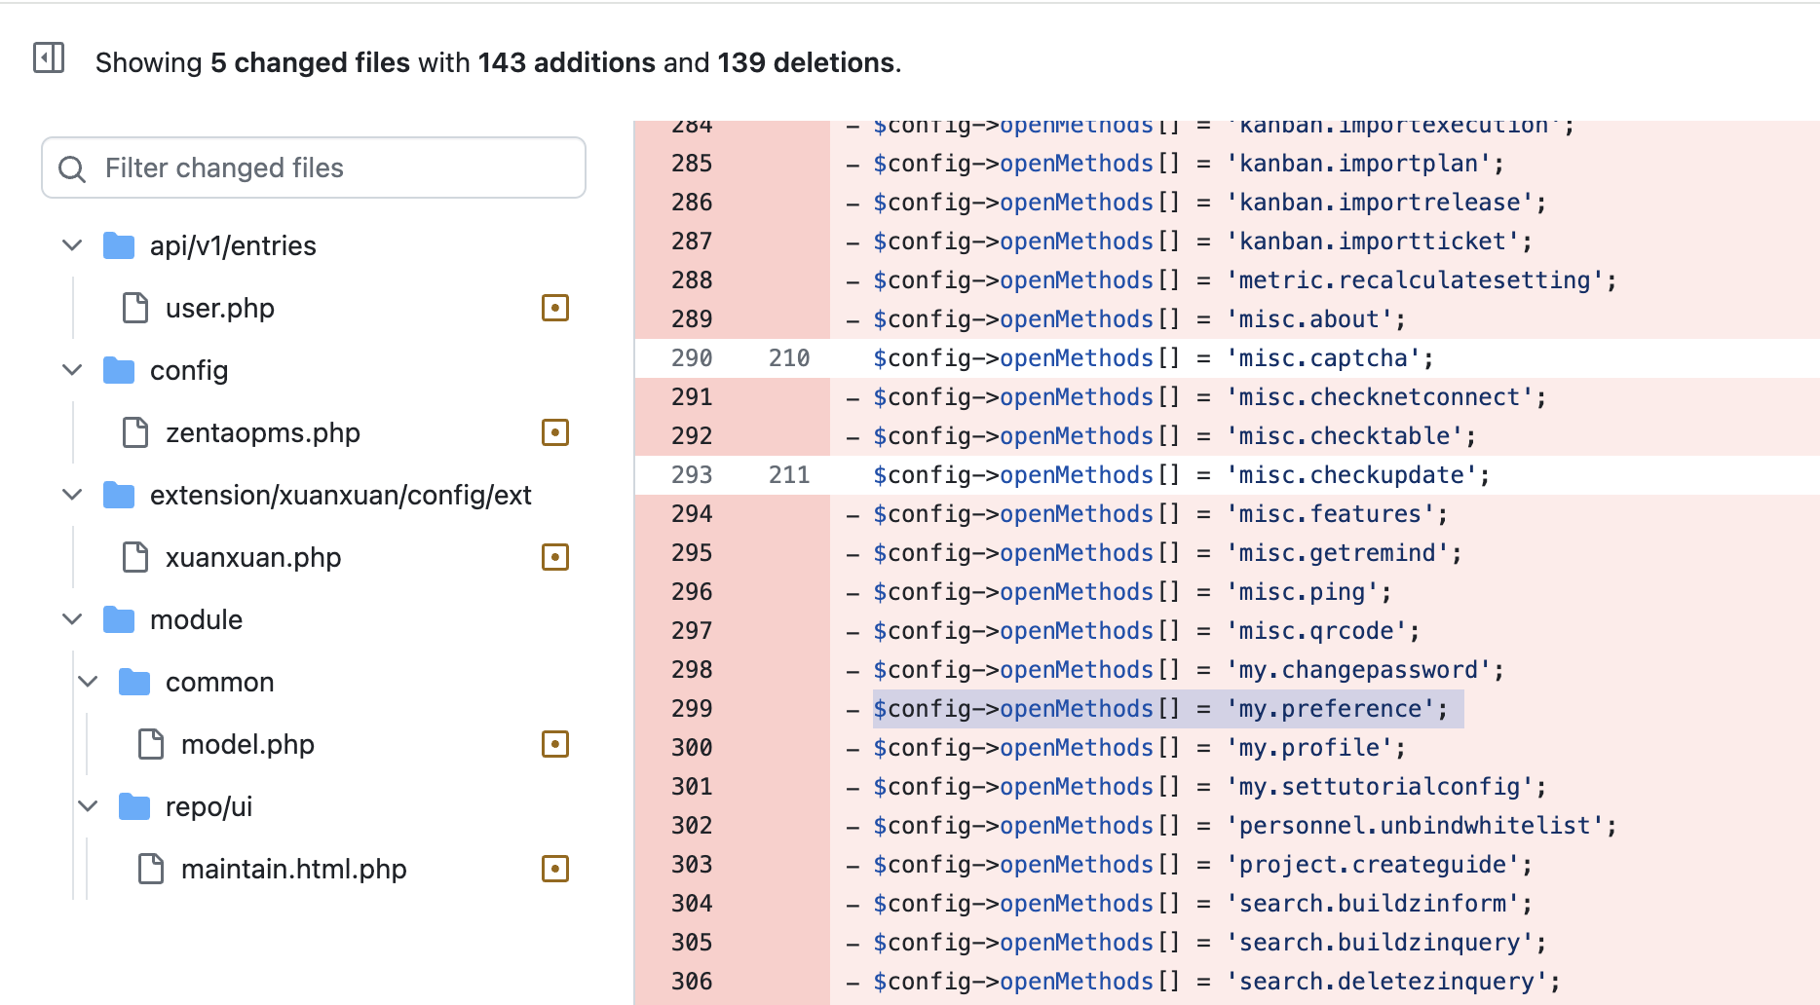Click the modified indicator beside user.php
Viewport: 1820px width, 1005px height.
point(554,308)
